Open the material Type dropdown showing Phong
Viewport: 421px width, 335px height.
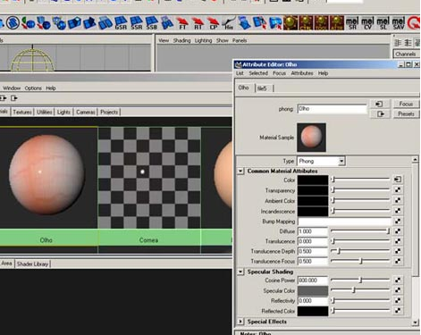pyautogui.click(x=321, y=161)
